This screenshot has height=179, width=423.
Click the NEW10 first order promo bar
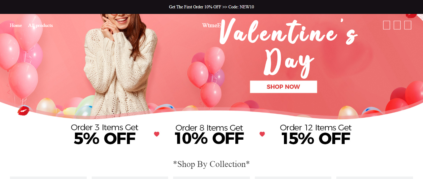pyautogui.click(x=211, y=7)
